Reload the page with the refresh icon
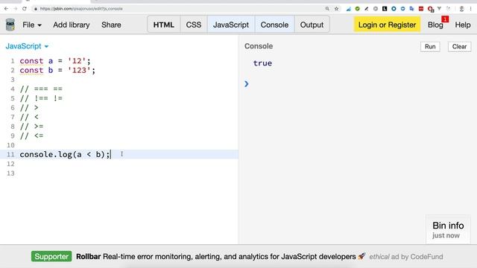477x268 pixels. [x=25, y=9]
